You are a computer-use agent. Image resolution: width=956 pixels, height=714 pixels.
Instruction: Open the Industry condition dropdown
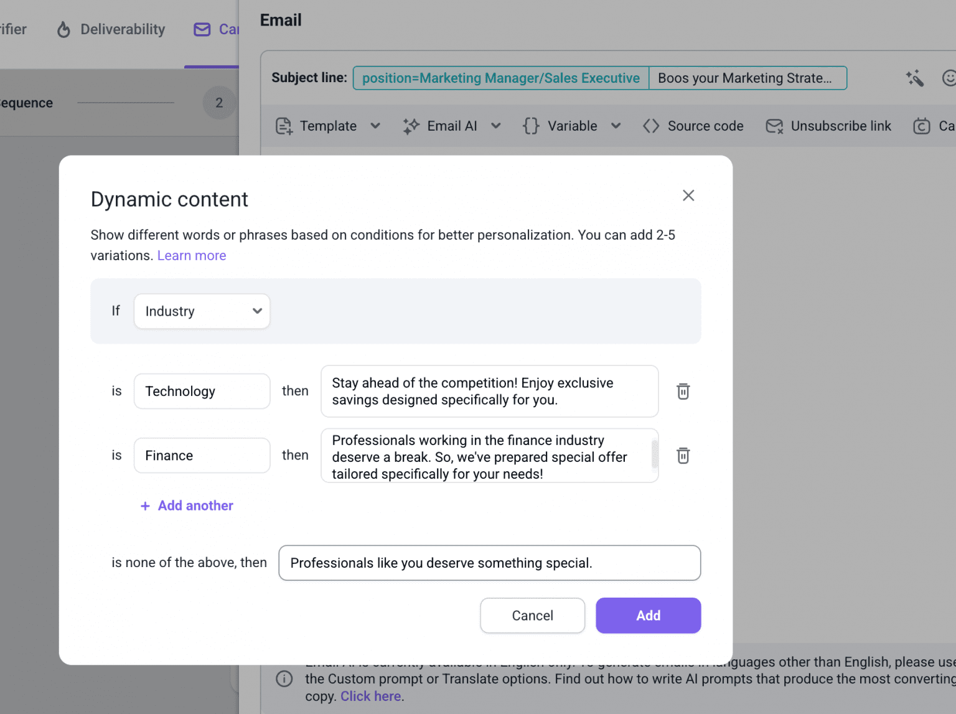click(x=202, y=311)
